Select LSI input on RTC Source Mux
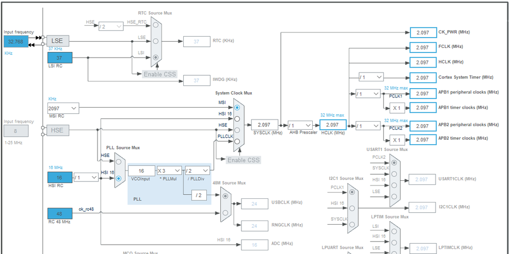The height and width of the screenshot is (254, 515). click(156, 57)
